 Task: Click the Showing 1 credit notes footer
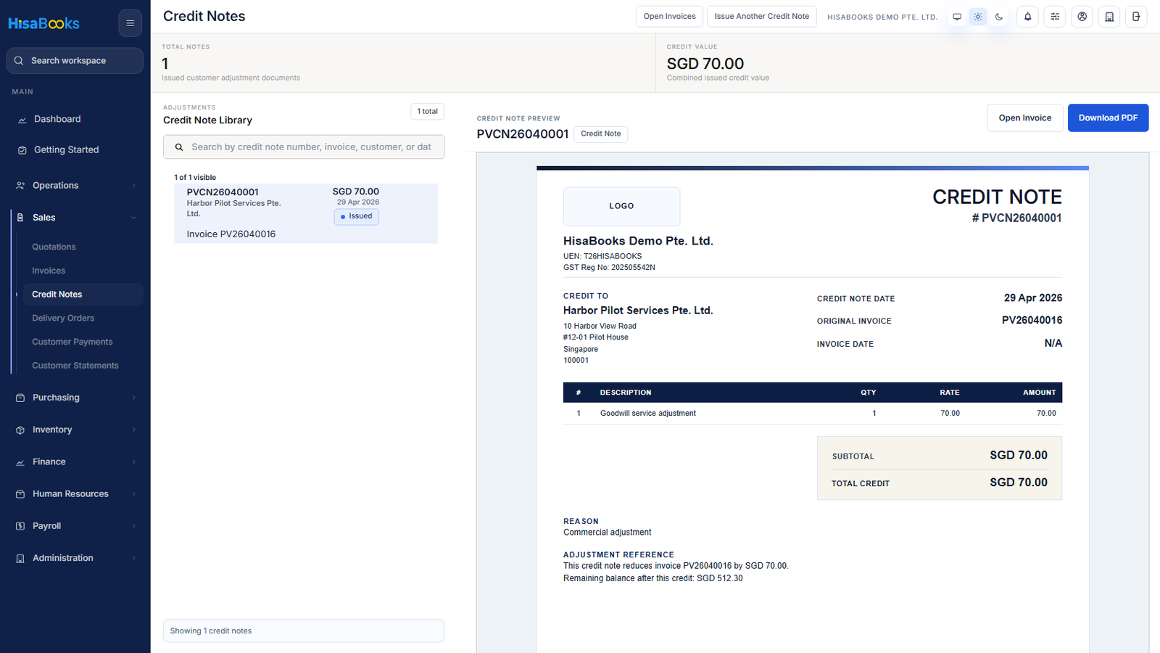click(304, 631)
